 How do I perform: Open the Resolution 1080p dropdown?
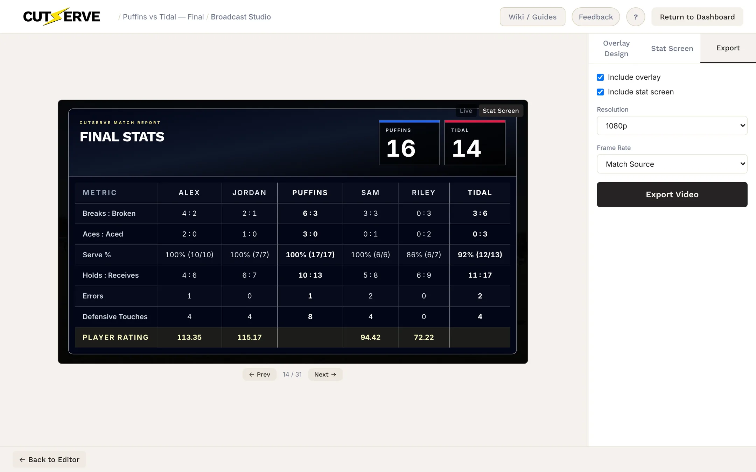(x=672, y=126)
